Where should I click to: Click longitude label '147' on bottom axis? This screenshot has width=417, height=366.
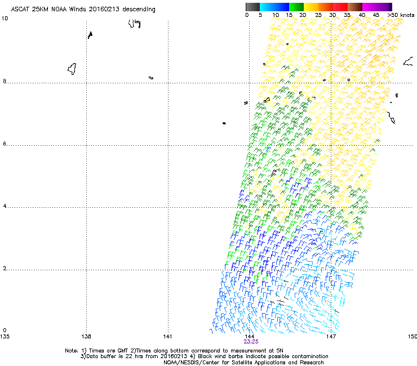coord(331,337)
